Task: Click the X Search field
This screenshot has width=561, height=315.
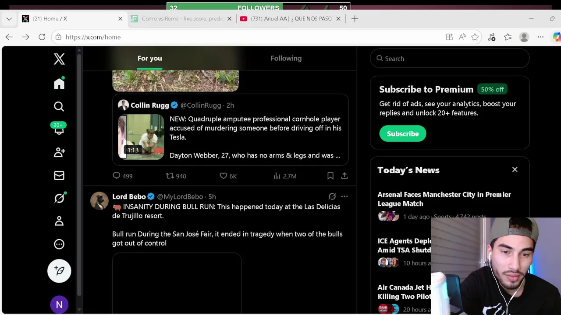Action: 450,59
